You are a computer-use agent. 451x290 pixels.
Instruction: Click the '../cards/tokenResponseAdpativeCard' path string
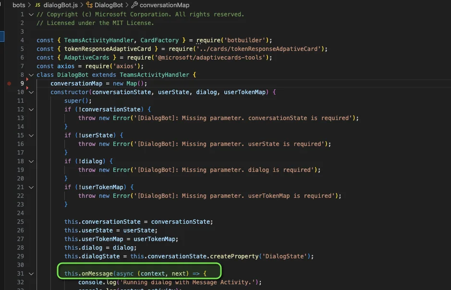258,49
